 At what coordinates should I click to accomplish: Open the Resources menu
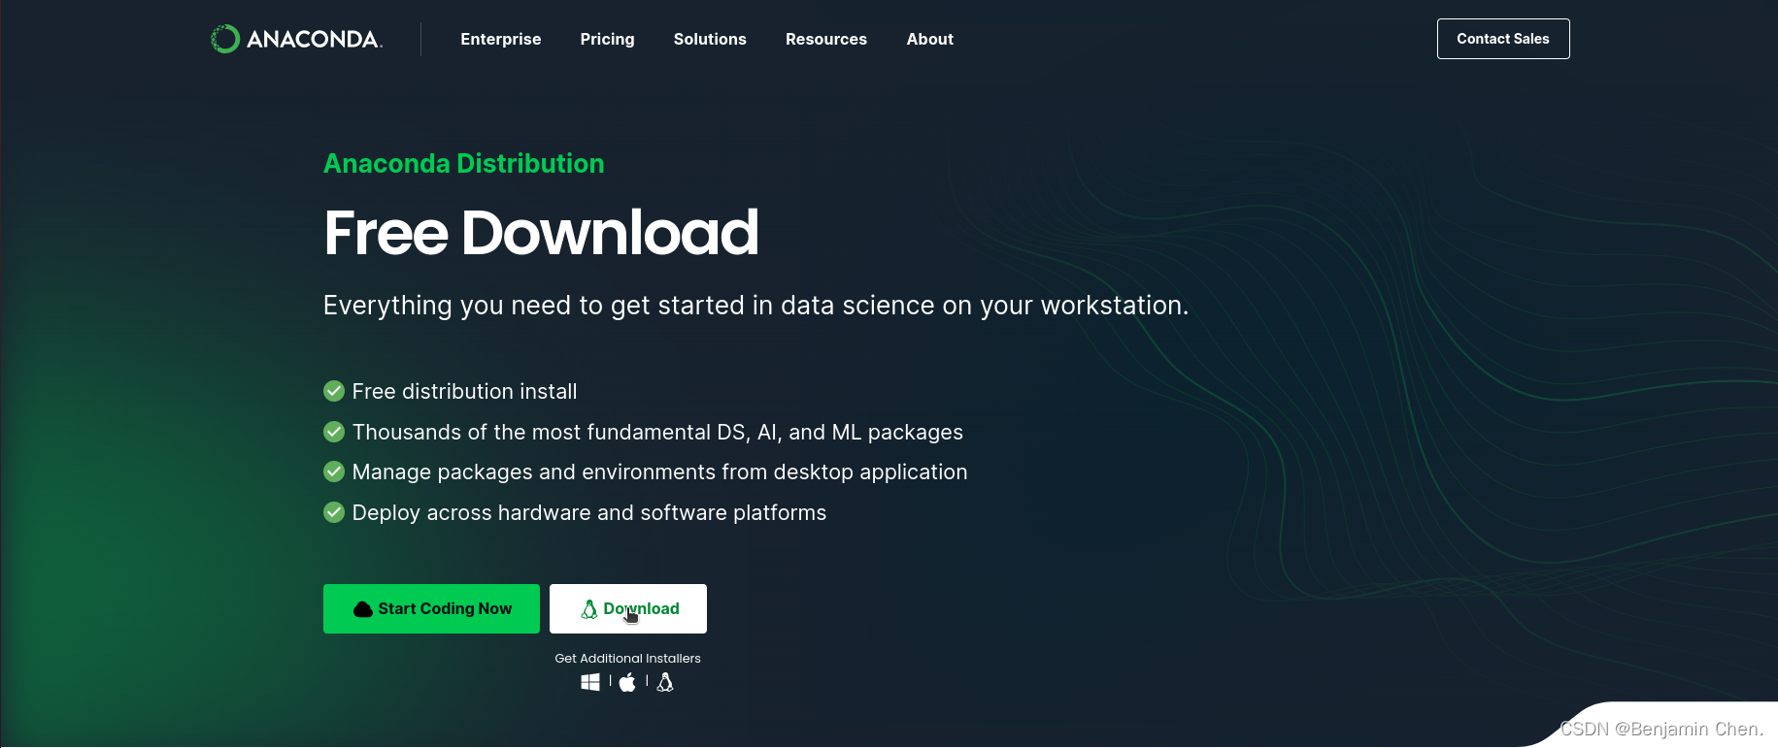[x=826, y=39]
